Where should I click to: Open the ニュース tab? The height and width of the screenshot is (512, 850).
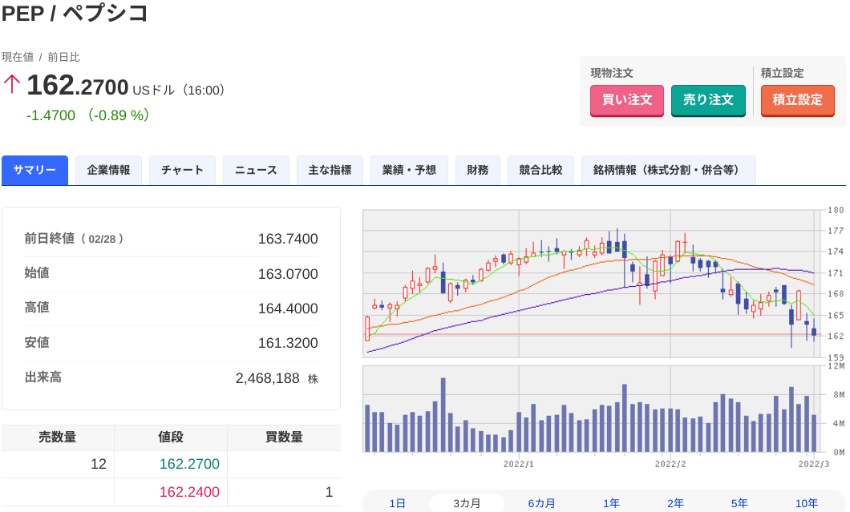coord(256,170)
